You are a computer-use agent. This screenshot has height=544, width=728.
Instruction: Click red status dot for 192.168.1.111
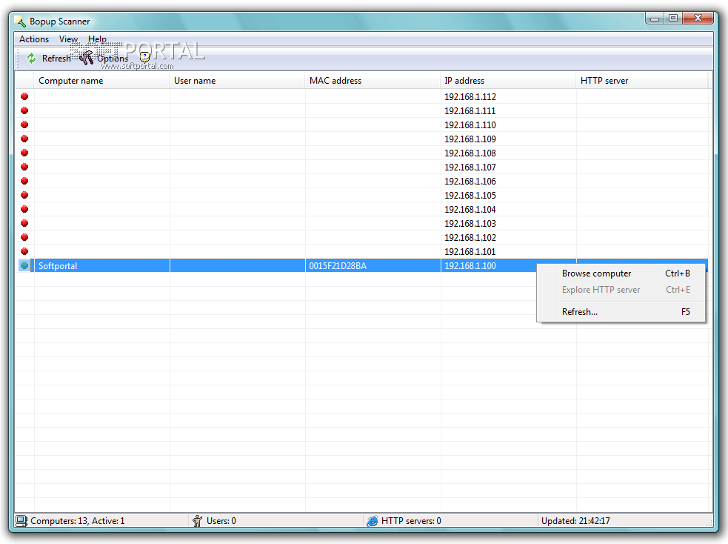[x=24, y=110]
